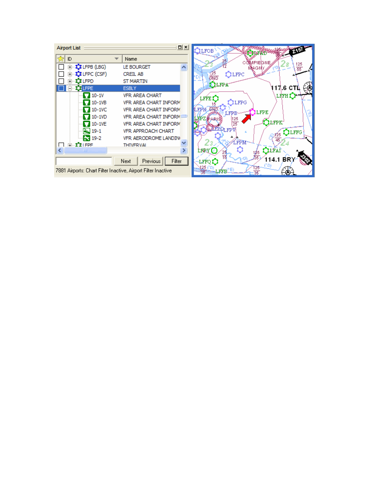Screen dimensions: 369x478
Task: Select the 10-1V area chart icon
Action: click(x=87, y=96)
